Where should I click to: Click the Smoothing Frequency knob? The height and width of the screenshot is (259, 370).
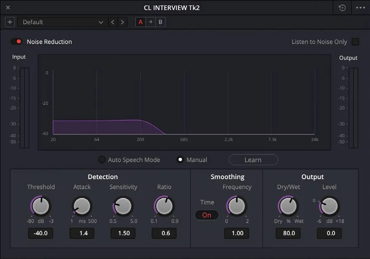pyautogui.click(x=237, y=206)
